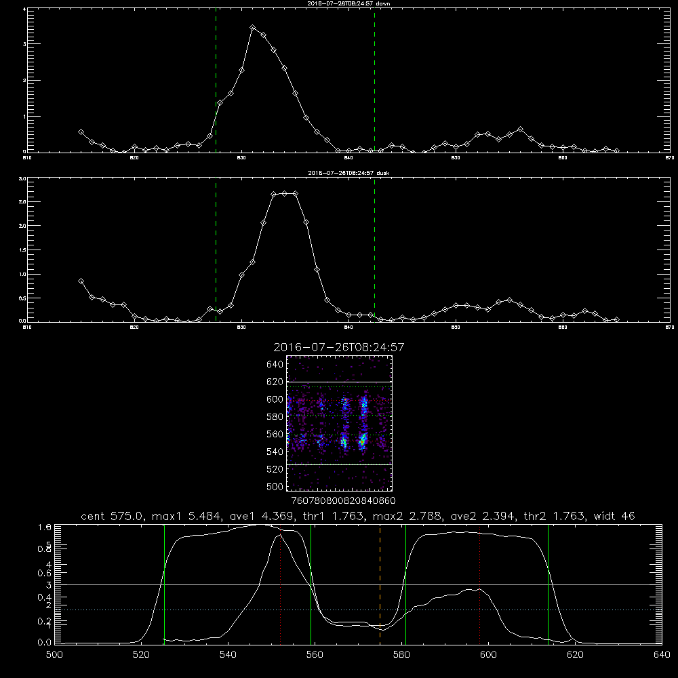Click the 'widt 46' value
Screen dimensions: 678x678
tap(614, 516)
